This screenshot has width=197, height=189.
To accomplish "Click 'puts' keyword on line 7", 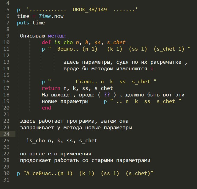I will pos(23,23).
